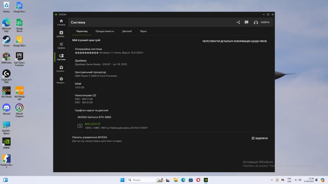
Task: Click the share icon in the NVIDIA header
Action: click(238, 22)
